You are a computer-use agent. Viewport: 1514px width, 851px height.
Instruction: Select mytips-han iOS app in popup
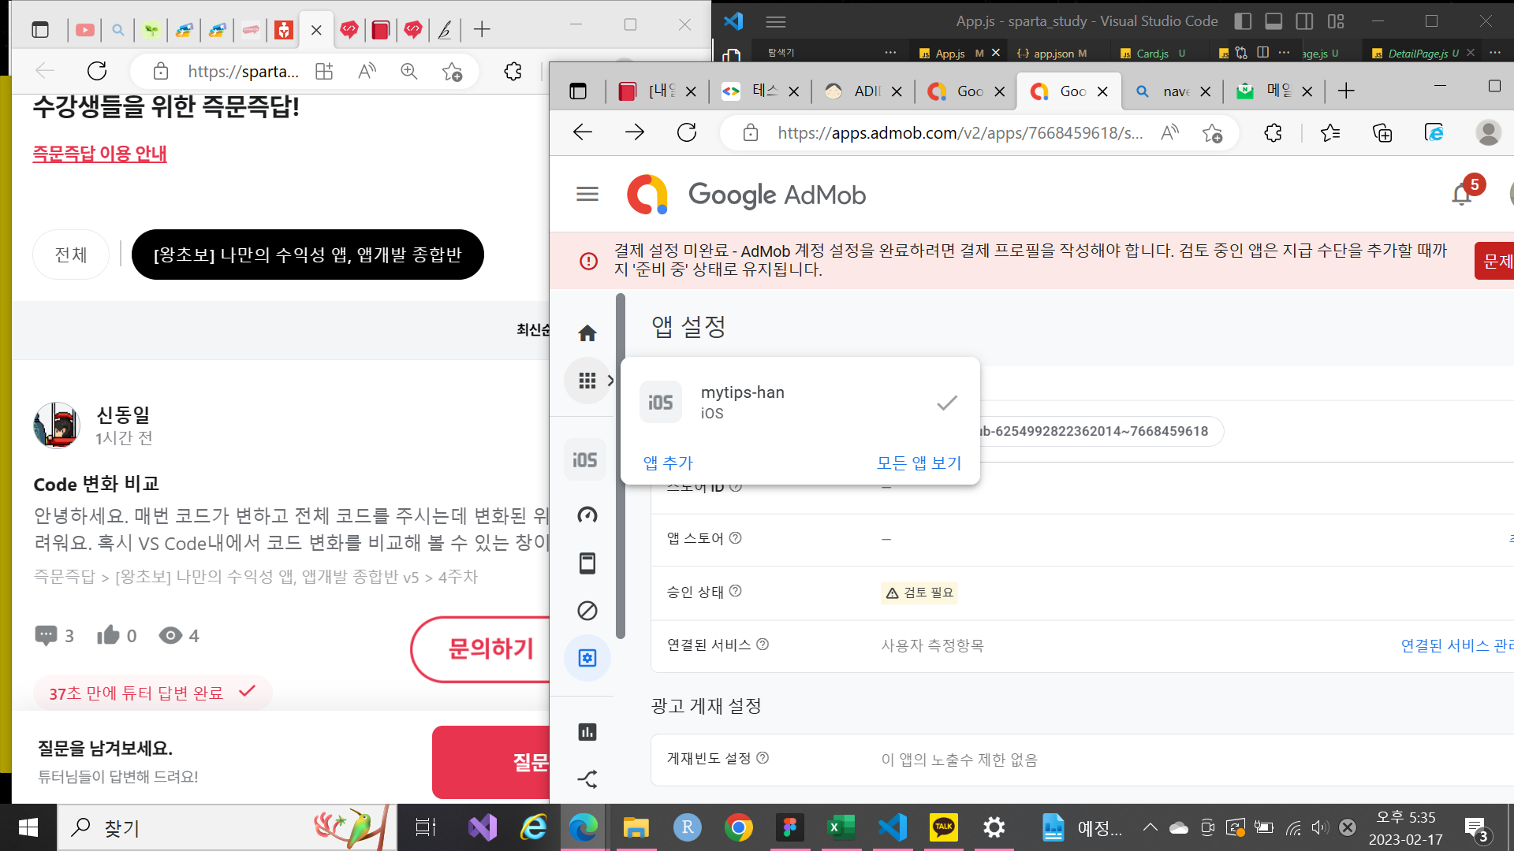(x=800, y=402)
